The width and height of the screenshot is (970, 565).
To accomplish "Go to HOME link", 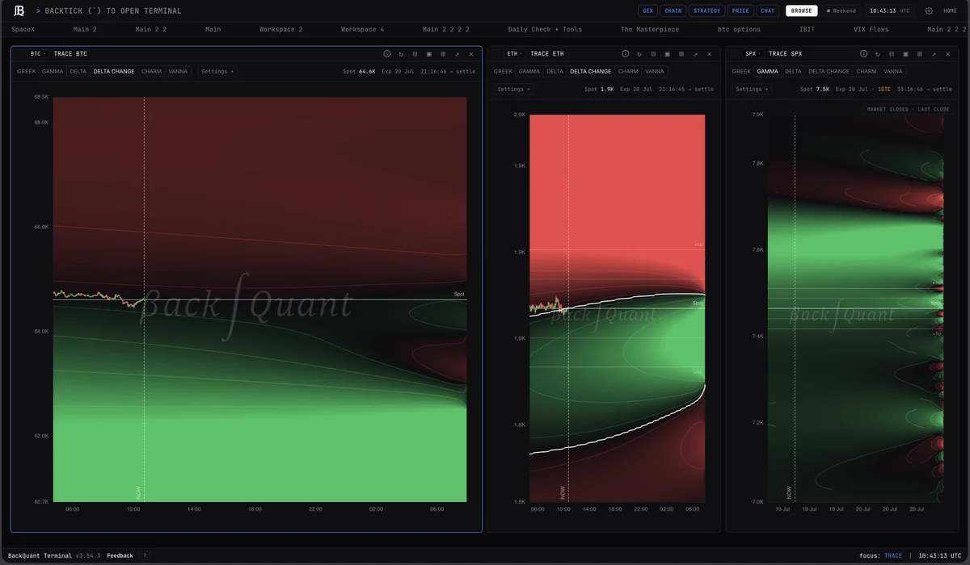I will [950, 10].
